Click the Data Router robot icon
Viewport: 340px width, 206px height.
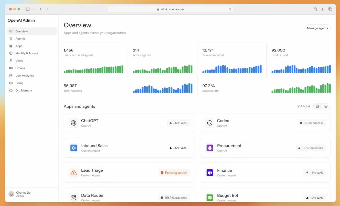point(74,198)
